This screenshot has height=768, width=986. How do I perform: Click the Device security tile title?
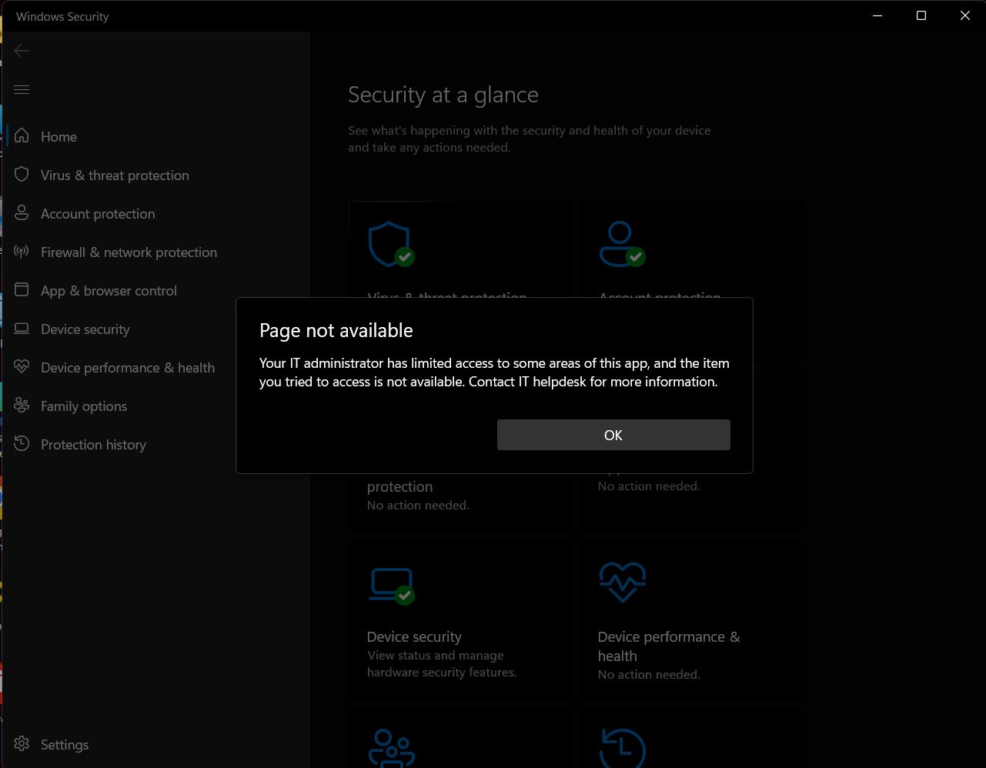click(x=414, y=637)
